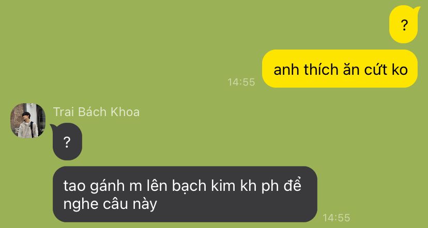Viewport: 428px width, 228px height.
Task: Select the yellow message 'anh thích ăn cứt ko'
Action: [340, 69]
